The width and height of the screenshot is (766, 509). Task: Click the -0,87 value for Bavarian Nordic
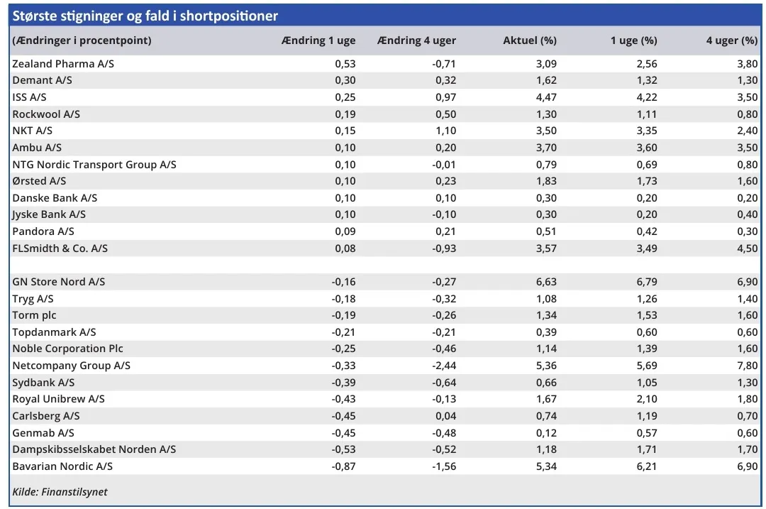coord(343,466)
